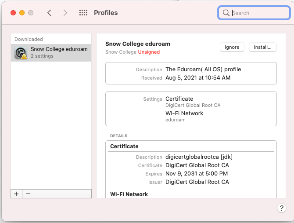
Task: Show all preferences via grid icon
Action: [x=83, y=13]
